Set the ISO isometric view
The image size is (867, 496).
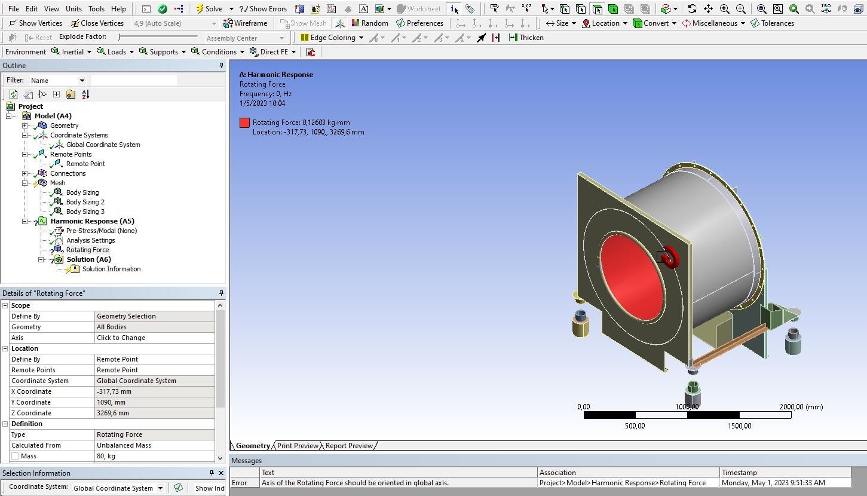[826, 9]
